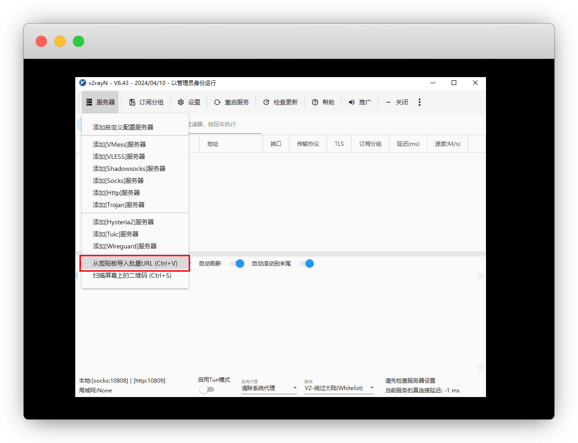This screenshot has height=443, width=578.
Task: Select 从剪贴板导入批量URL menu item
Action: click(135, 263)
